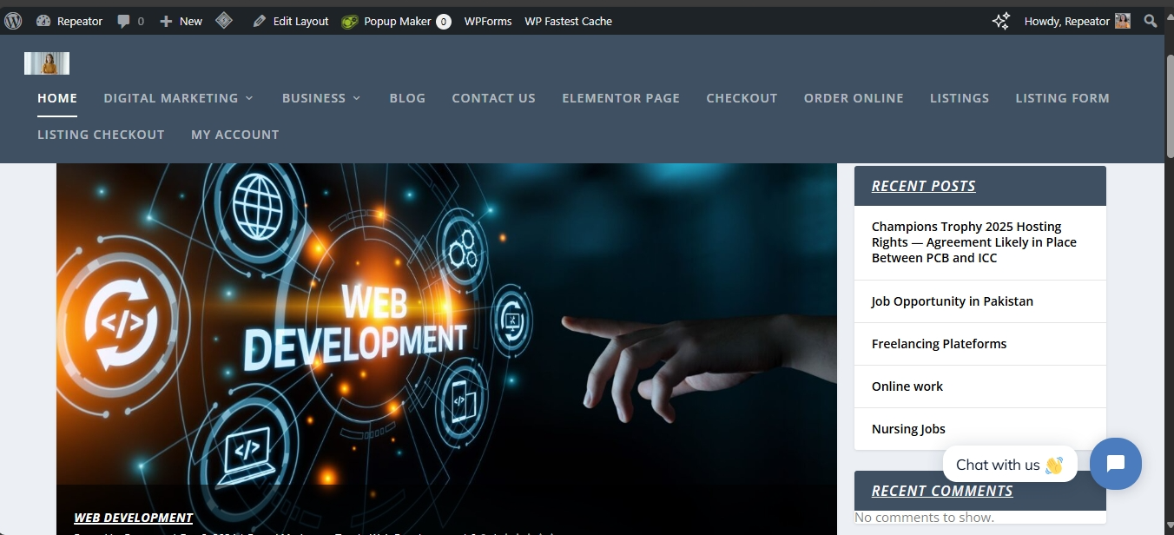The width and height of the screenshot is (1174, 535).
Task: Open the Howdy, Repeator account menu
Action: (x=1076, y=21)
